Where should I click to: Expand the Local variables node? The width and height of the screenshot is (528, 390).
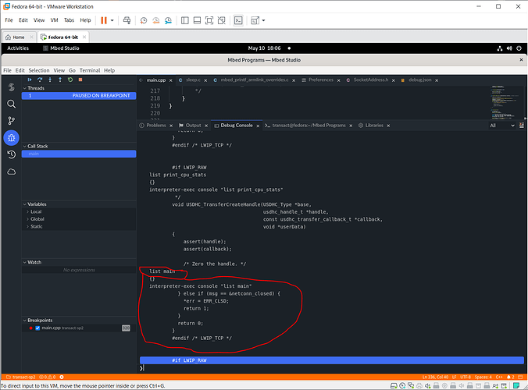tap(27, 212)
